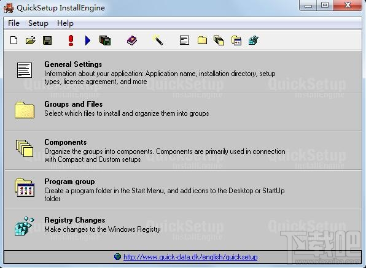The image size is (366, 268).
Task: Click the large Registry Changes cubes icon
Action: pyautogui.click(x=25, y=226)
